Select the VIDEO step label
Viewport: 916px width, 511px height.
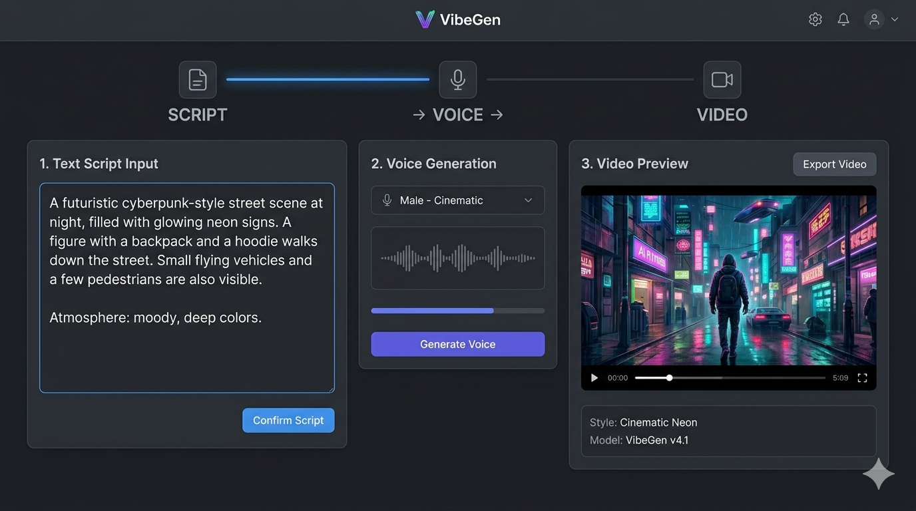[722, 114]
